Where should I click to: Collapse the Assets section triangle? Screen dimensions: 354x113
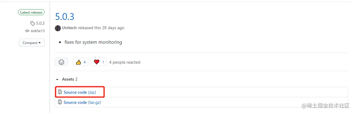click(57, 79)
